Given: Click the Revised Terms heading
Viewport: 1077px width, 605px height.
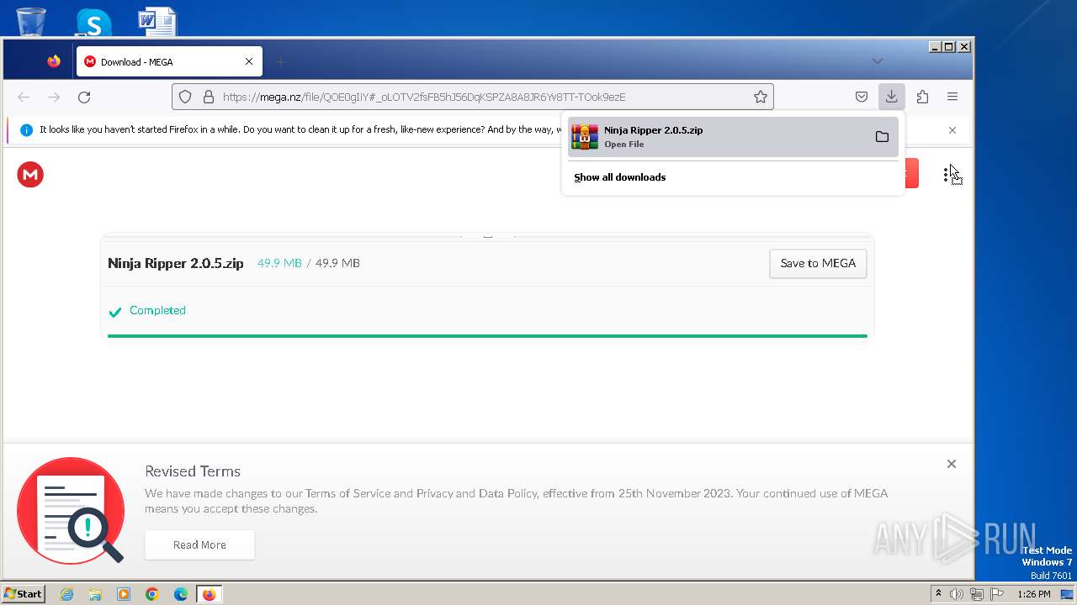Looking at the screenshot, I should tap(193, 471).
